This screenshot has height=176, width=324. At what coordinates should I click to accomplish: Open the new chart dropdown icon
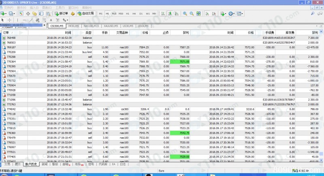point(3,14)
